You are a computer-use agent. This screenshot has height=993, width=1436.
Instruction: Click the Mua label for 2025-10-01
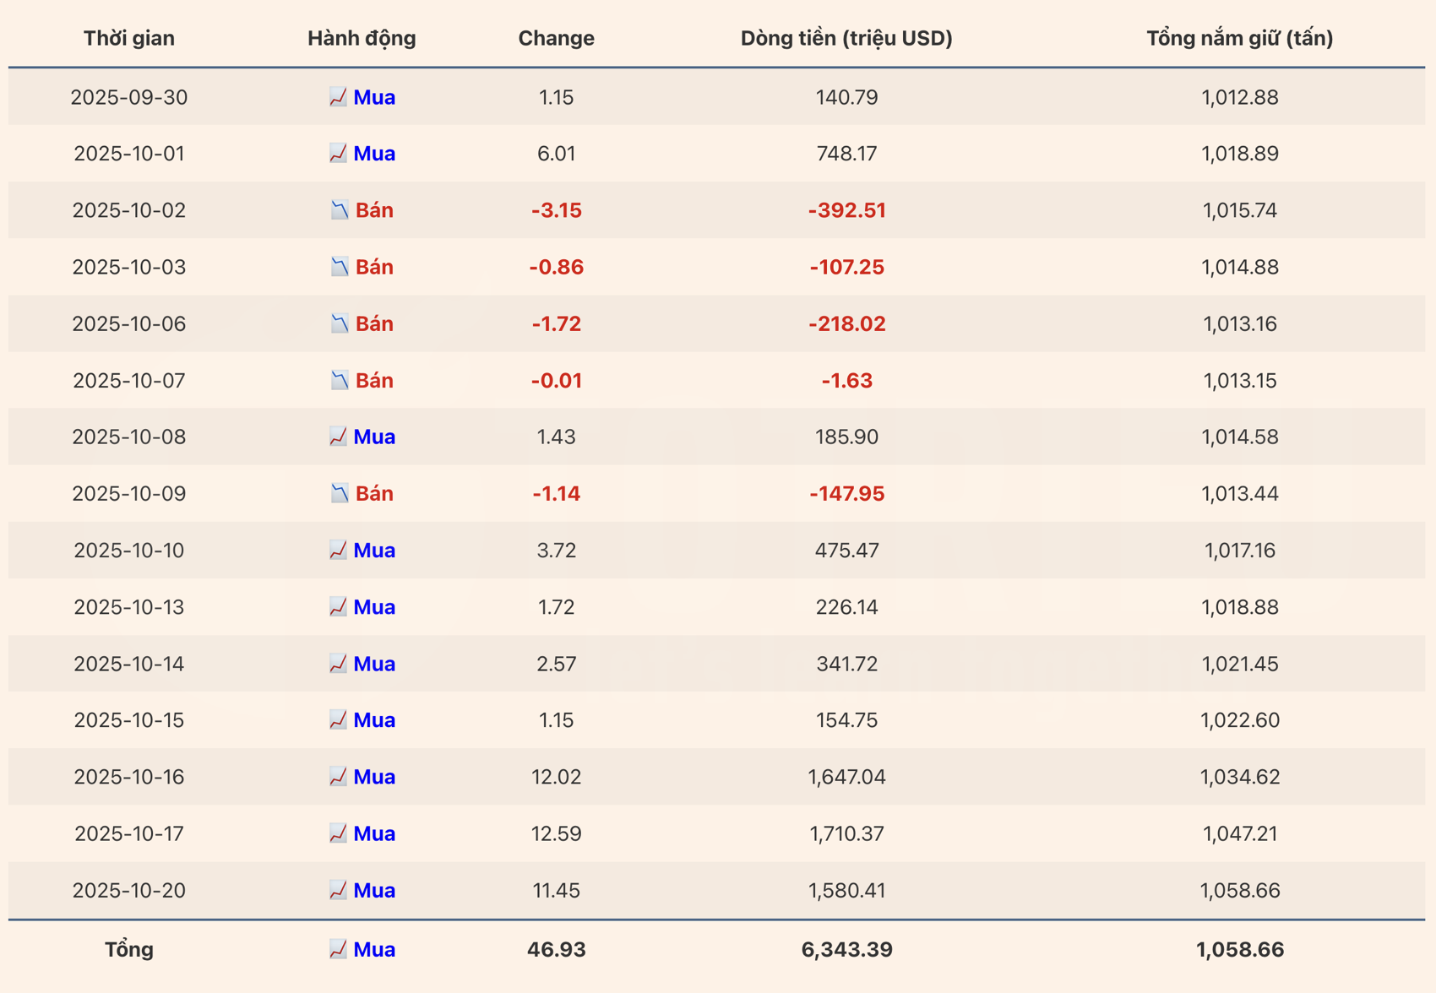[x=374, y=154]
